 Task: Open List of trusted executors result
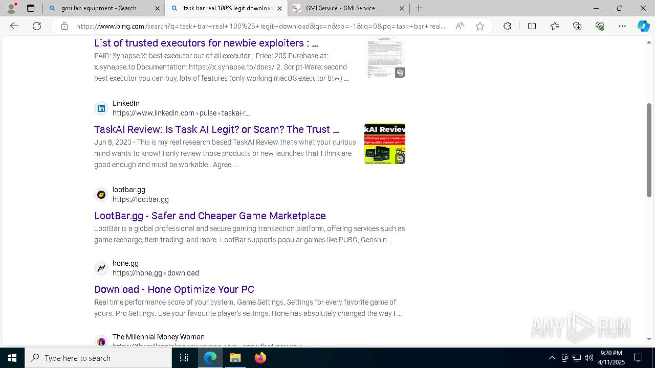click(x=206, y=43)
